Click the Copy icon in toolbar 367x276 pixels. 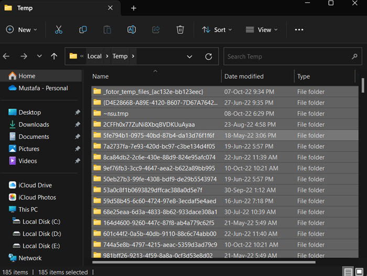(x=83, y=30)
